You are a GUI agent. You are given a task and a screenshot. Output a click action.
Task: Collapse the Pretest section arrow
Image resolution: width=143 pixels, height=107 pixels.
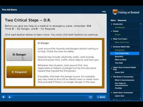111,31
